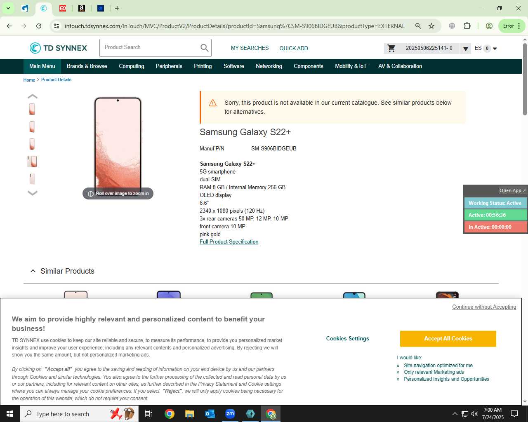Click site information icon in address bar
528x422 pixels.
(x=57, y=26)
